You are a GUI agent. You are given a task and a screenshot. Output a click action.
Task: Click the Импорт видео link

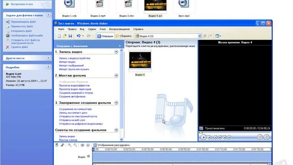click(x=67, y=62)
